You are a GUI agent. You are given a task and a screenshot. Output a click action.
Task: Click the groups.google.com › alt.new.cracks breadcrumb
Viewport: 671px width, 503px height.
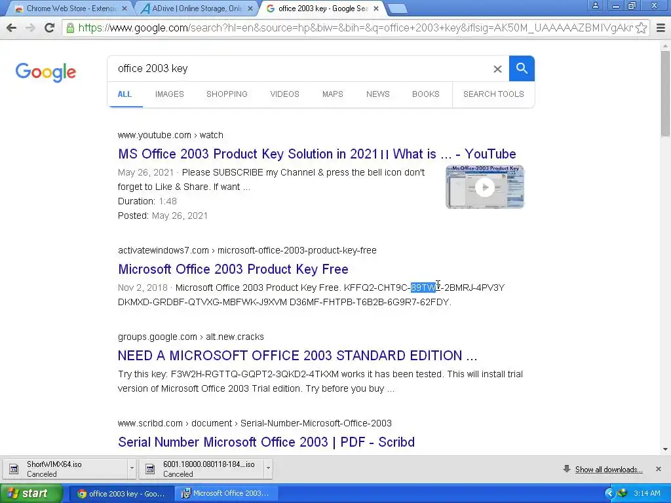tap(191, 337)
